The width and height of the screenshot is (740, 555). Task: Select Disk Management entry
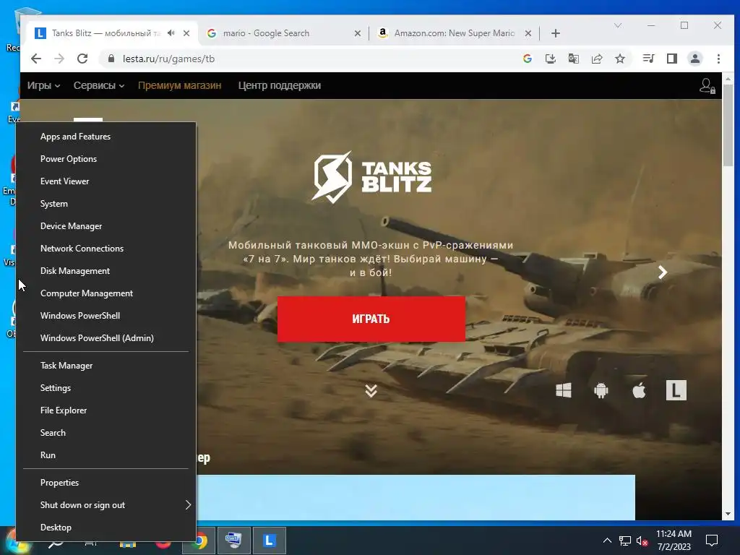pyautogui.click(x=106, y=271)
